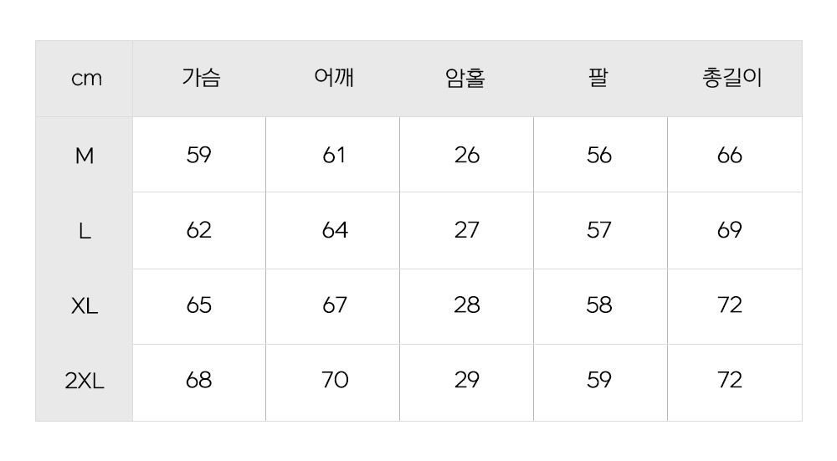
Task: Select the M size row label
Action: click(x=85, y=156)
